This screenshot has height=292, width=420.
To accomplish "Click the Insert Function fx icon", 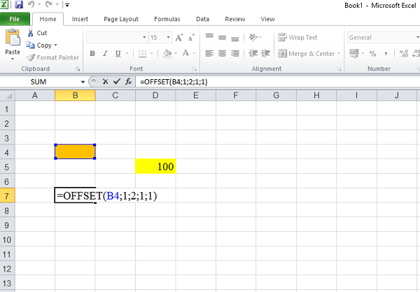I will pyautogui.click(x=128, y=81).
